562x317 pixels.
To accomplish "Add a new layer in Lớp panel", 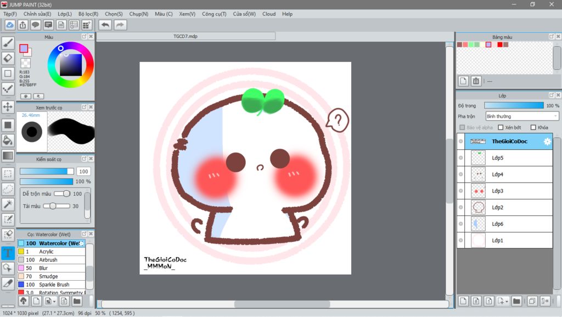I will [x=463, y=301].
